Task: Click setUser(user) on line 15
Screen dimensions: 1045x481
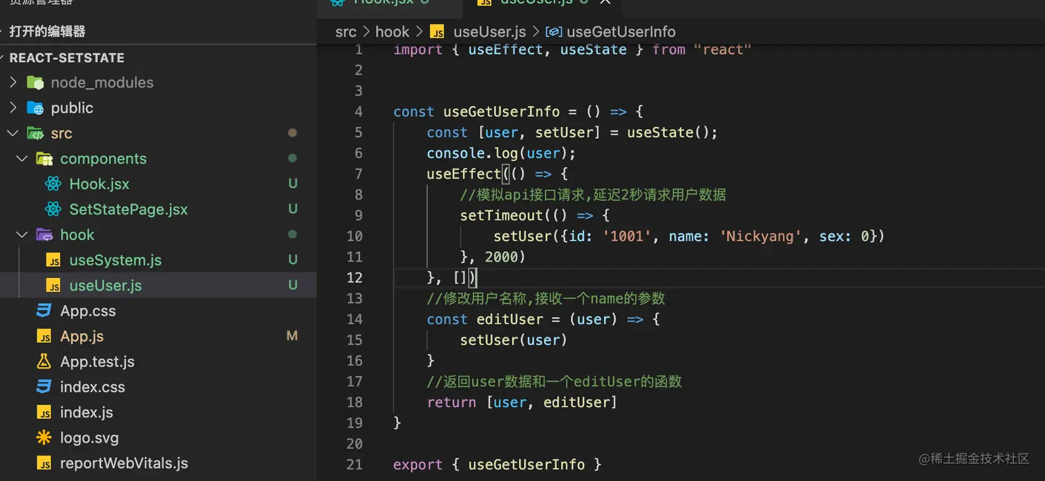Action: [514, 340]
